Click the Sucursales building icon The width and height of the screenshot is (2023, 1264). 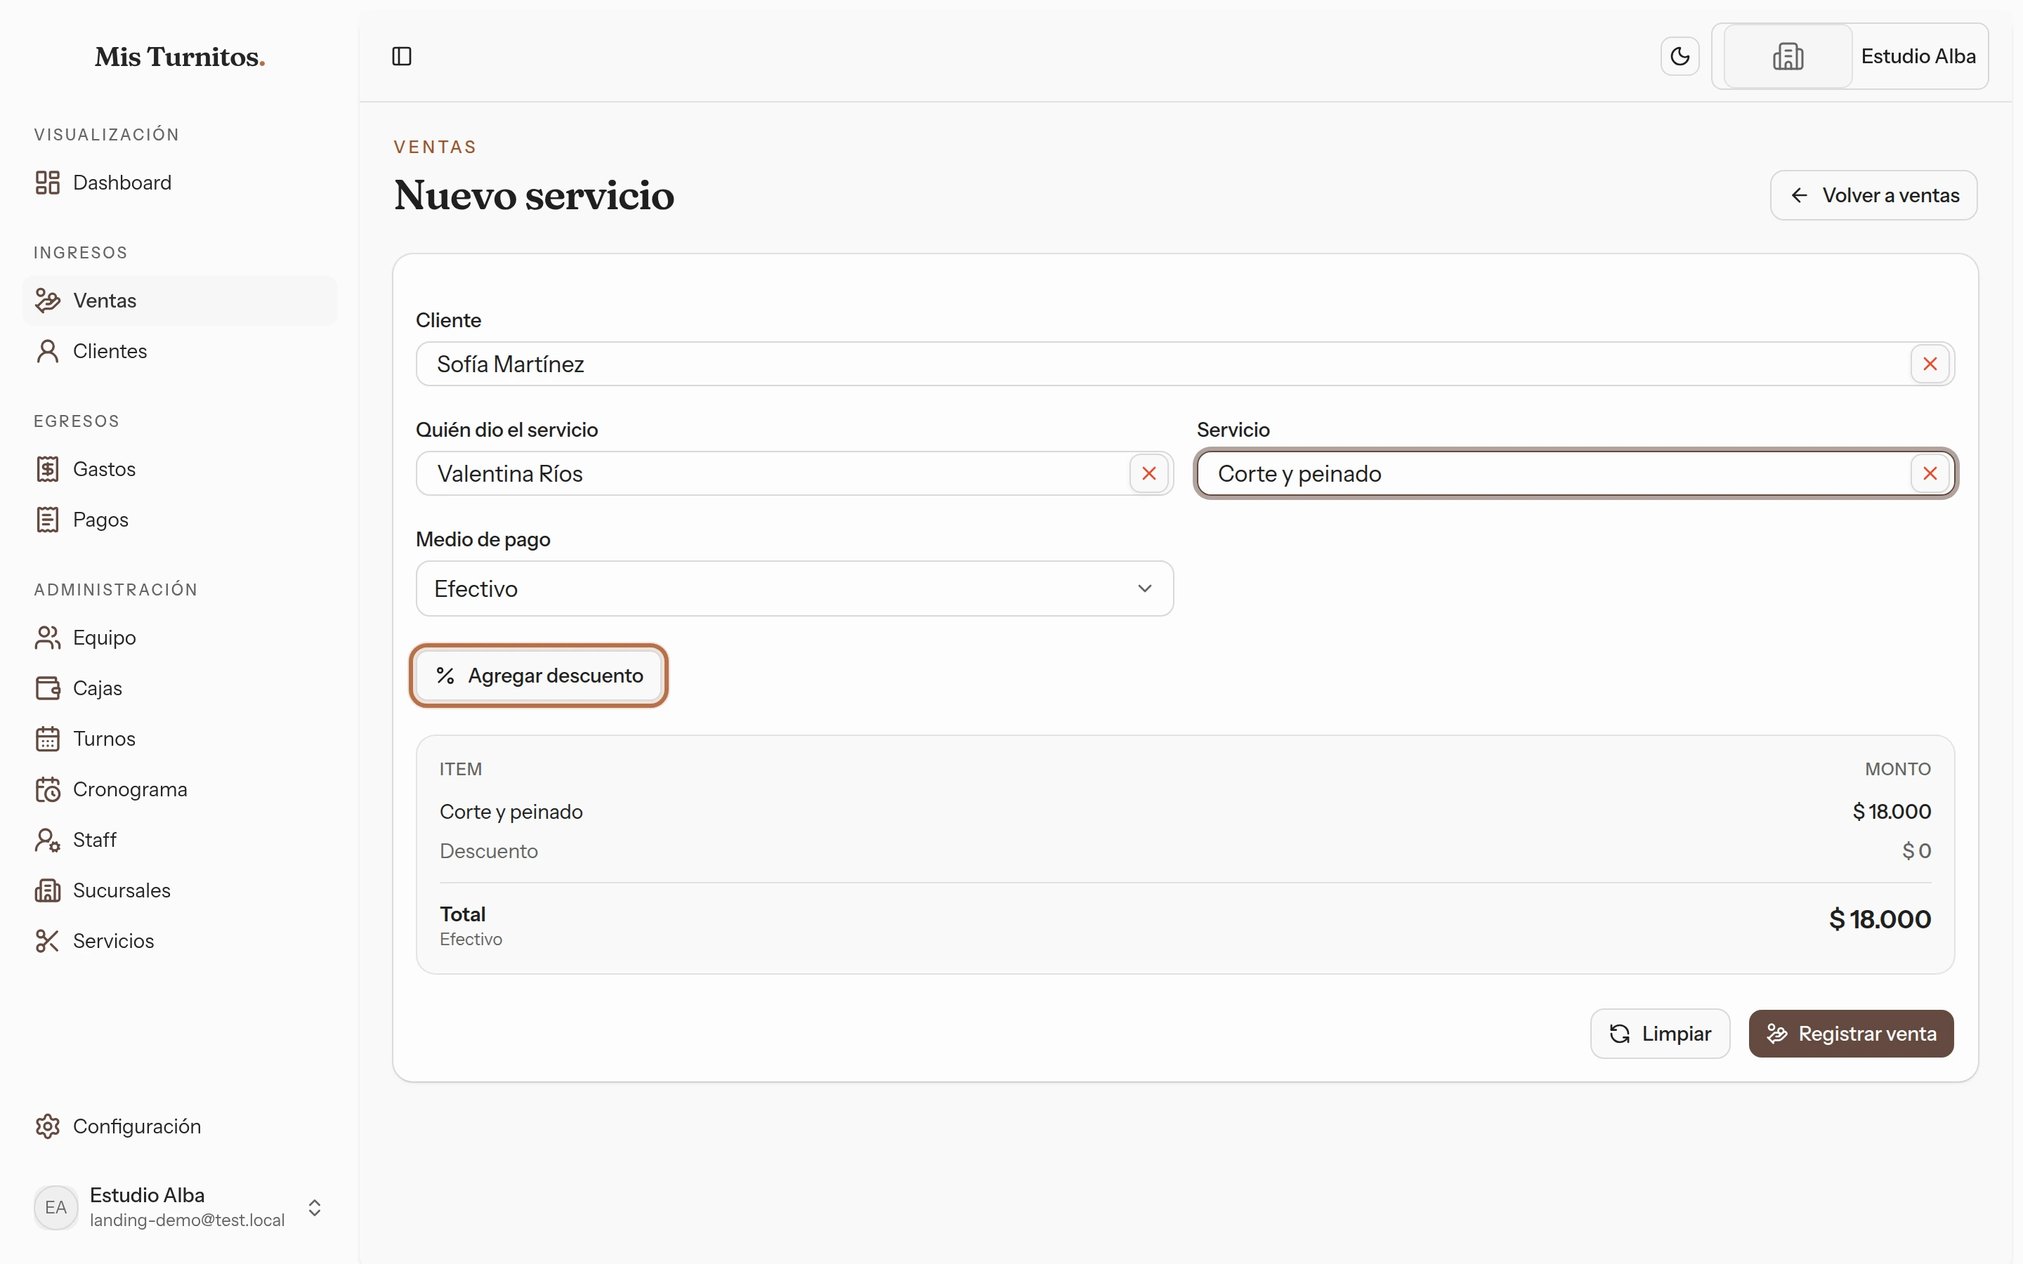[x=48, y=890]
